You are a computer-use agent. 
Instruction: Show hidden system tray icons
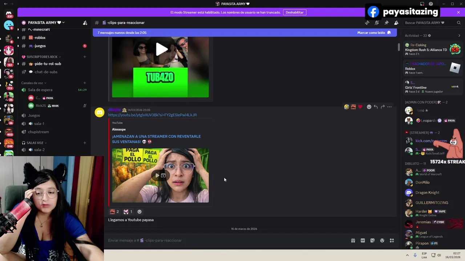click(407, 255)
